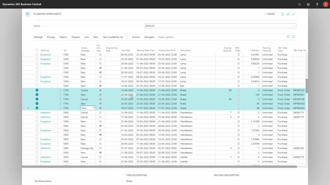Open the help question mark icon

[x=317, y=4]
